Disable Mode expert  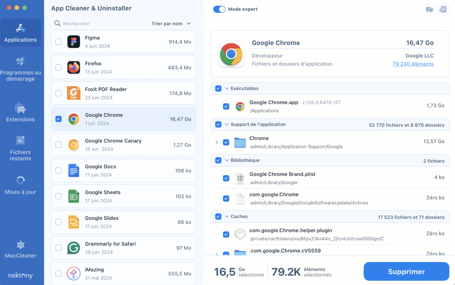point(219,9)
